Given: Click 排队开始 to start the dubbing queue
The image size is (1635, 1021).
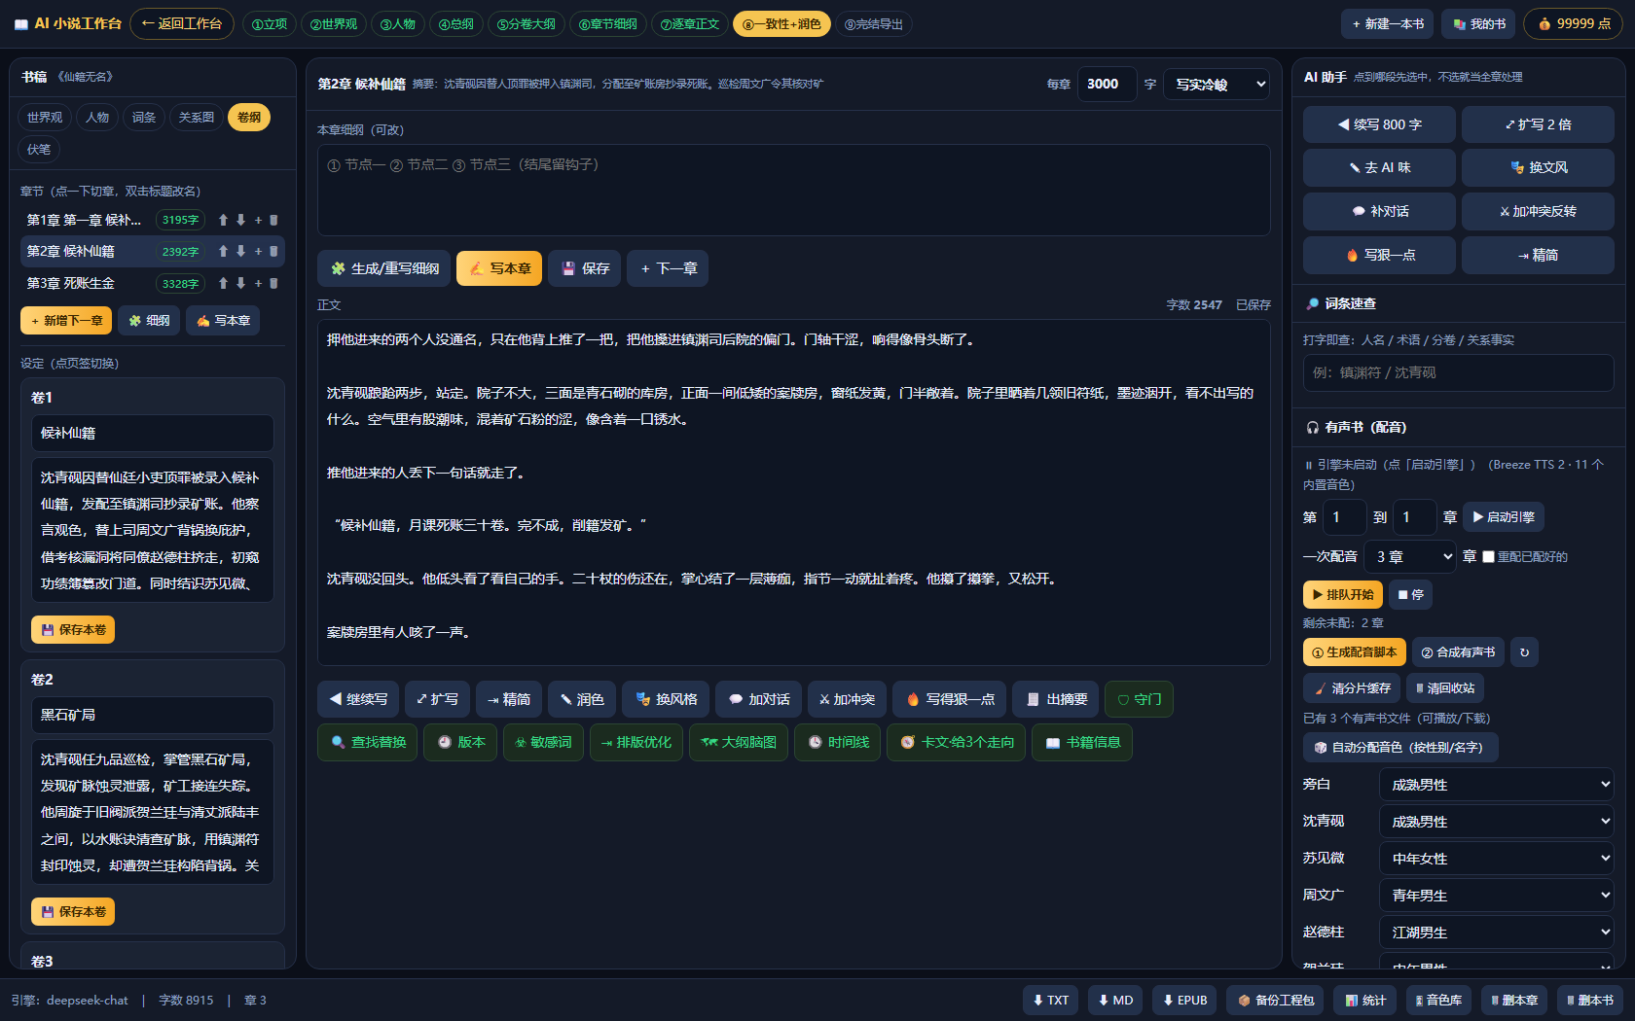Looking at the screenshot, I should 1342,594.
